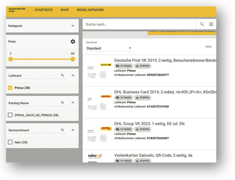Open the Sortieren Standard dropdown
The width and height of the screenshot is (235, 180).
pyautogui.click(x=109, y=48)
